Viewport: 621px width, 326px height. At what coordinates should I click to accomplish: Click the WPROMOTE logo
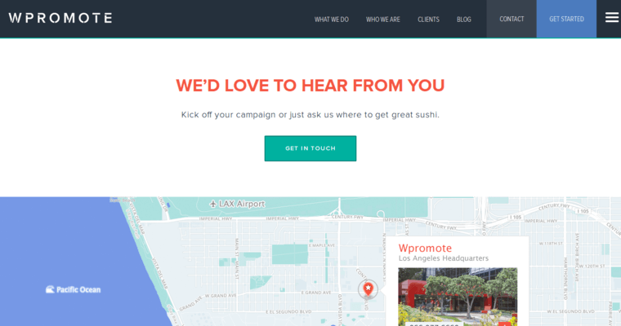point(60,18)
